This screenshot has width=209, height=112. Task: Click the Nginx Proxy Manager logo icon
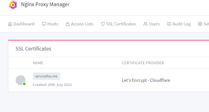13,5
